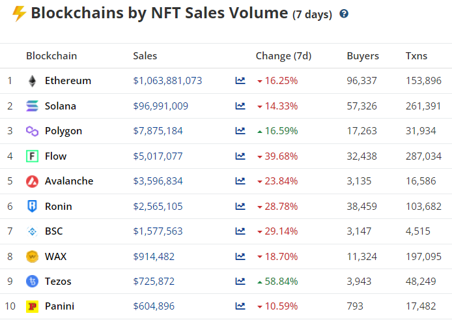The width and height of the screenshot is (452, 320).
Task: Click the Ronin shield logo icon
Action: [32, 207]
